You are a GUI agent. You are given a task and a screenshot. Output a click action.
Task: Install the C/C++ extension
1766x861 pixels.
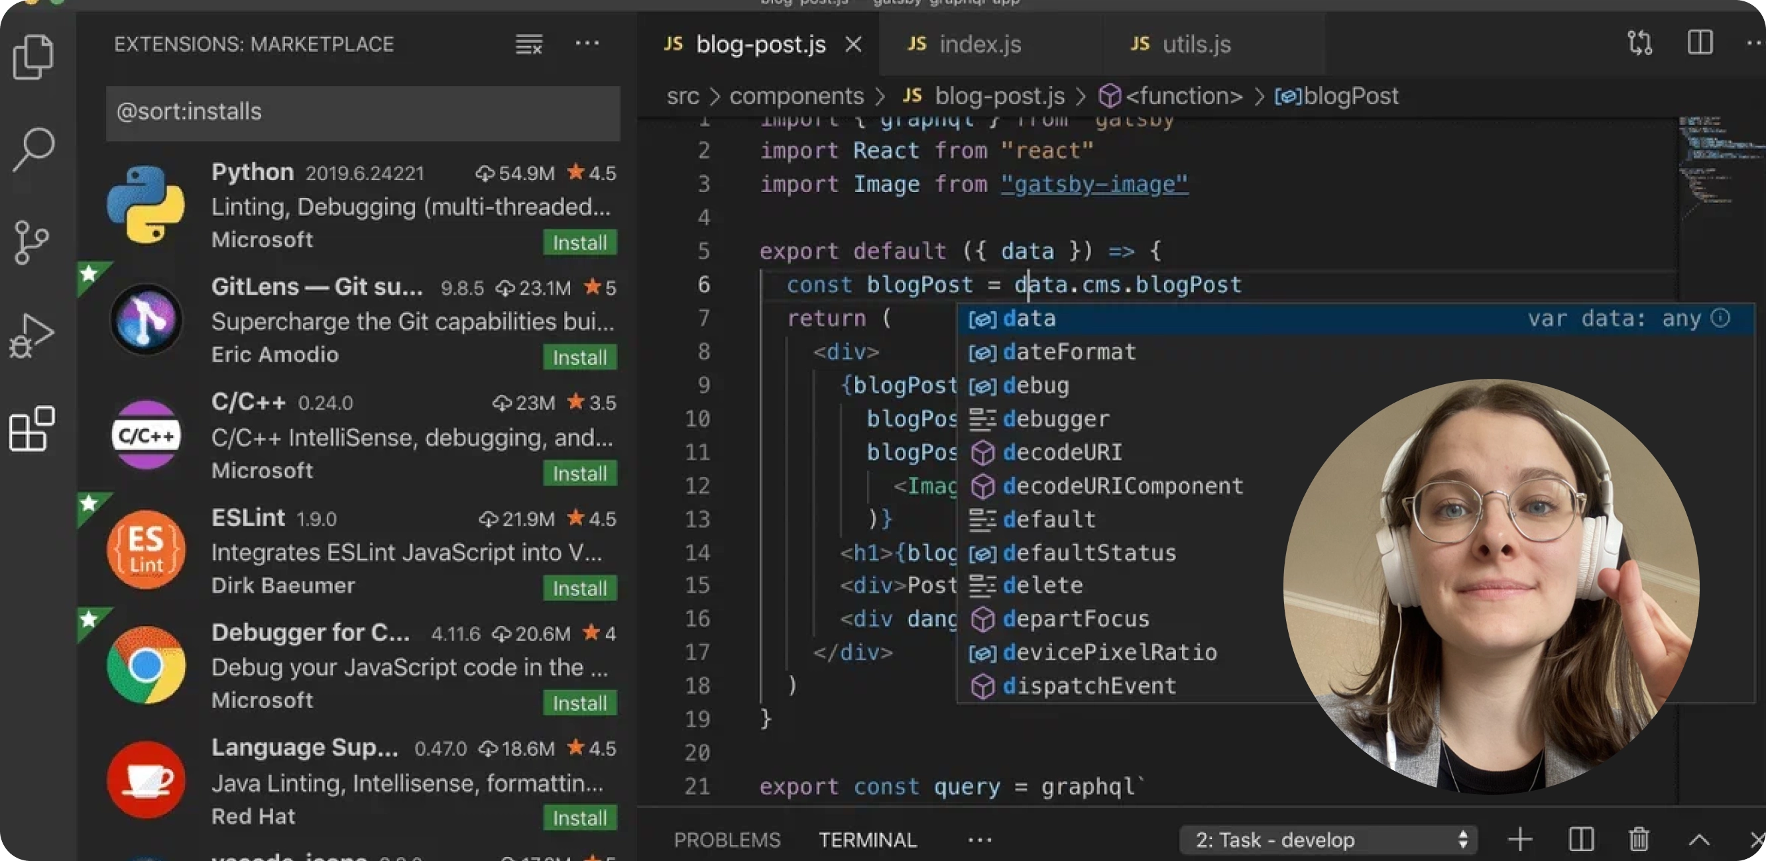click(580, 474)
